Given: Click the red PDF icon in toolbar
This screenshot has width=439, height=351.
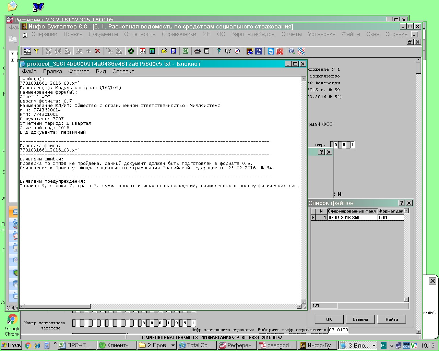Looking at the screenshot, I should coord(280,51).
